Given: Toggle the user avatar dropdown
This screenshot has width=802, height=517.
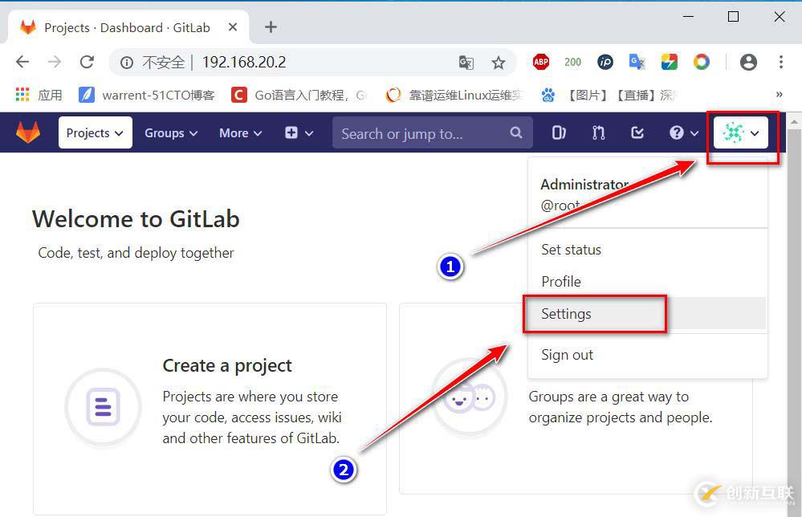Looking at the screenshot, I should click(x=741, y=133).
